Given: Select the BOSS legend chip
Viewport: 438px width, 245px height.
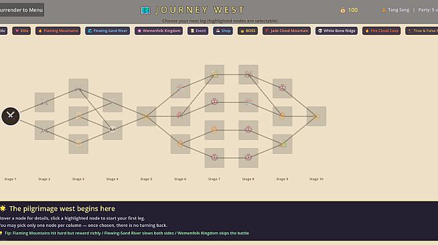Looking at the screenshot, I should [x=248, y=31].
